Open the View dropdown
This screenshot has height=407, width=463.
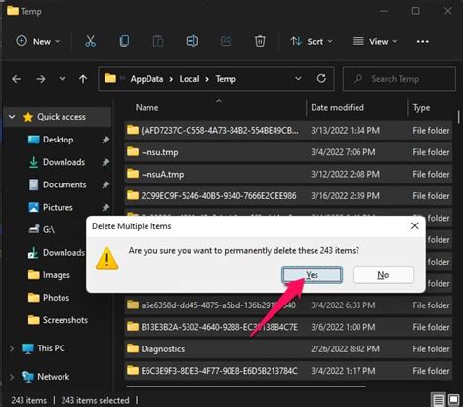(375, 41)
